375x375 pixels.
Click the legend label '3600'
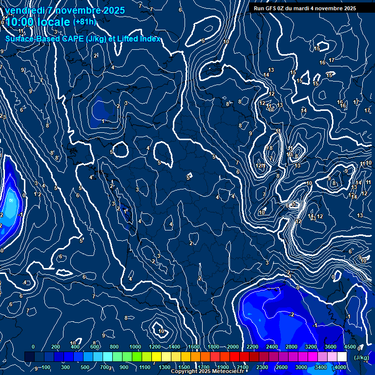pos(331,347)
